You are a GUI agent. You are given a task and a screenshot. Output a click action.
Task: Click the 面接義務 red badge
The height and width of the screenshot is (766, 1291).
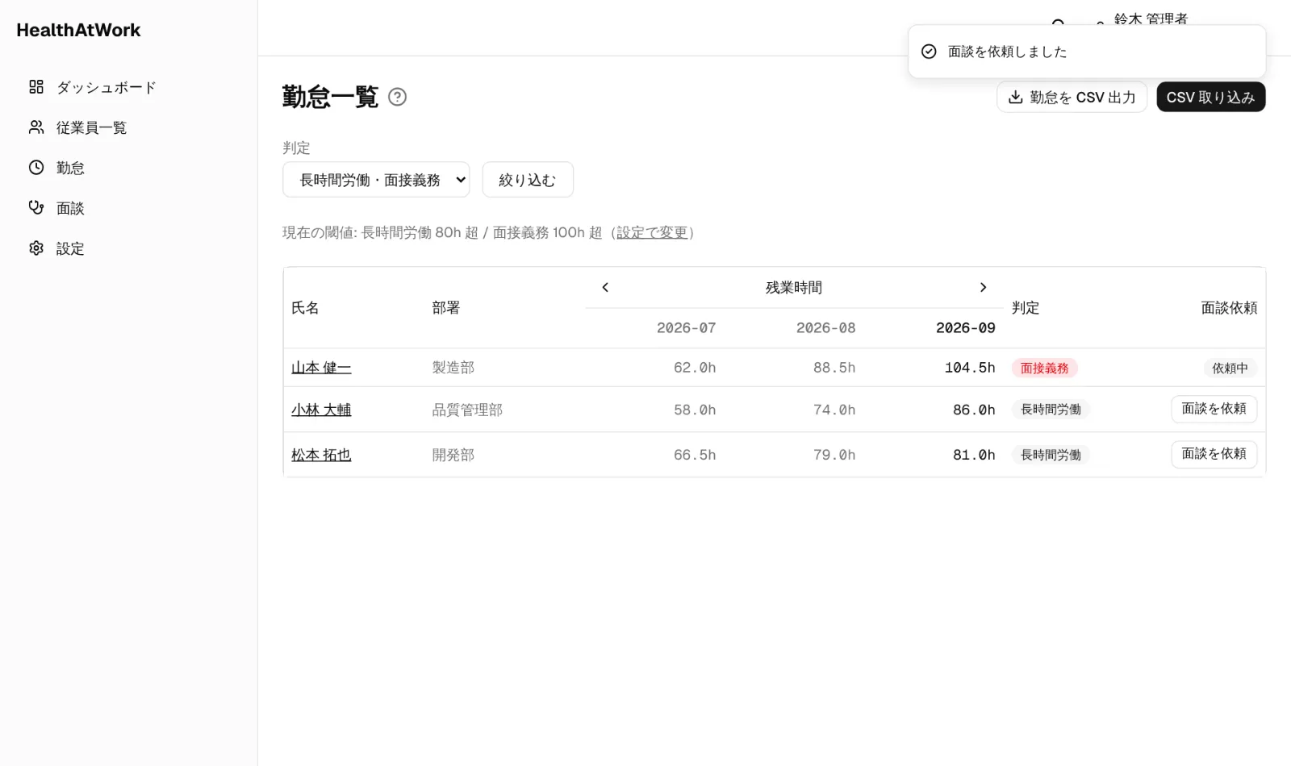pos(1044,368)
